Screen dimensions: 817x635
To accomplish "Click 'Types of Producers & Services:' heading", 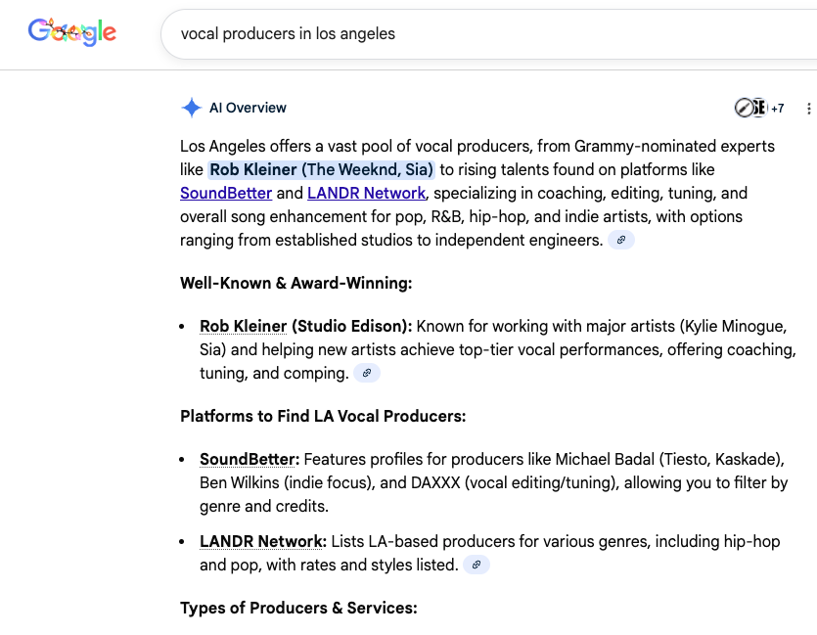I will (x=298, y=608).
